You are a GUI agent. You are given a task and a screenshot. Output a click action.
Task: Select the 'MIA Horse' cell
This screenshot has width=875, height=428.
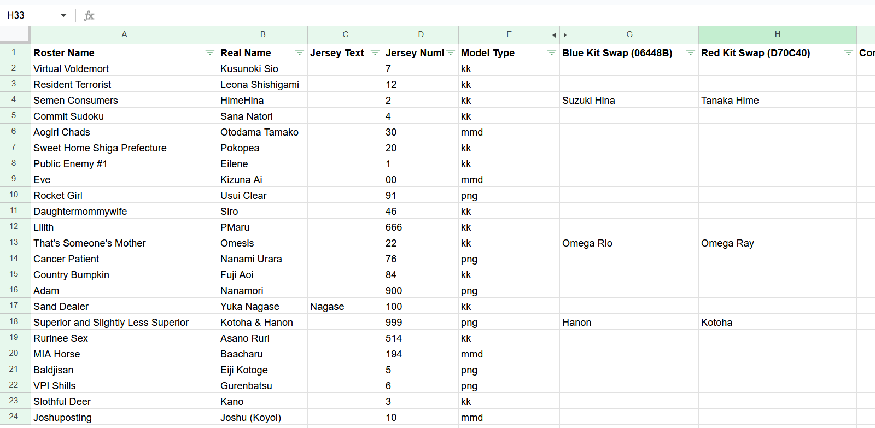pyautogui.click(x=125, y=354)
